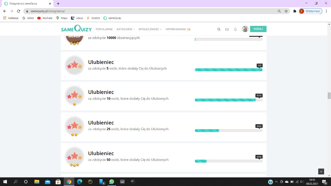Expand the Społeczność dropdown menu

[x=150, y=29]
